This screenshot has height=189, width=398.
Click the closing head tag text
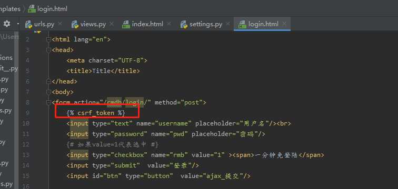(64, 81)
